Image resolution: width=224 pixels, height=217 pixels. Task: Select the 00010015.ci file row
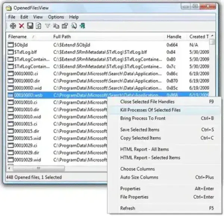pos(57,124)
